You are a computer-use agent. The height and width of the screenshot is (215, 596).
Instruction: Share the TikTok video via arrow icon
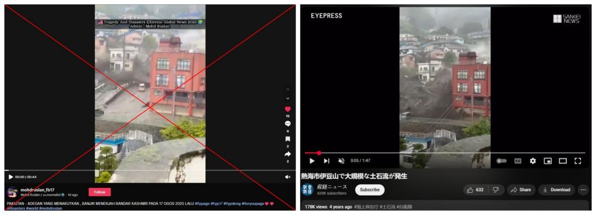288,154
